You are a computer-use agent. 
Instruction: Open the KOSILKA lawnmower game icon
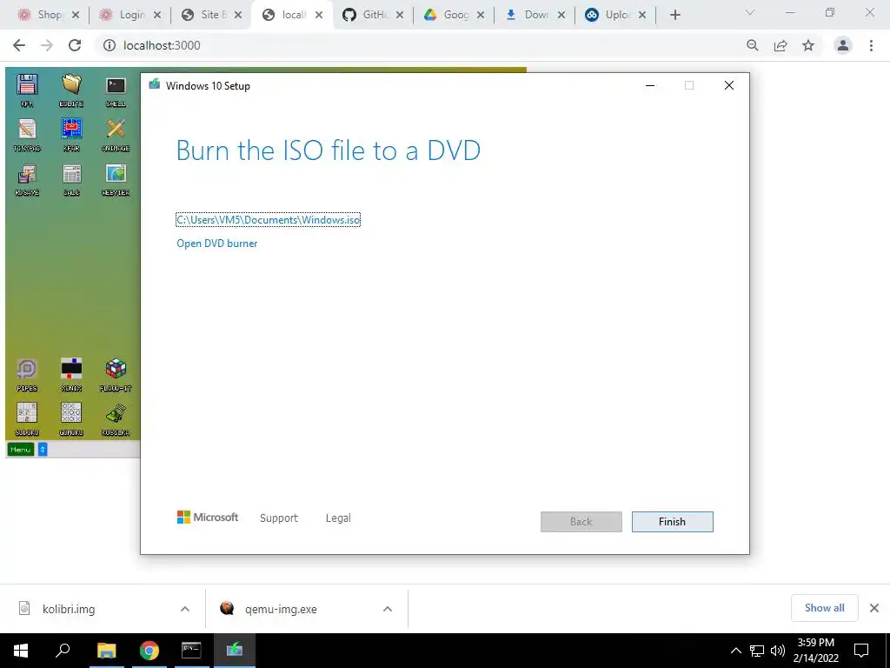click(116, 418)
